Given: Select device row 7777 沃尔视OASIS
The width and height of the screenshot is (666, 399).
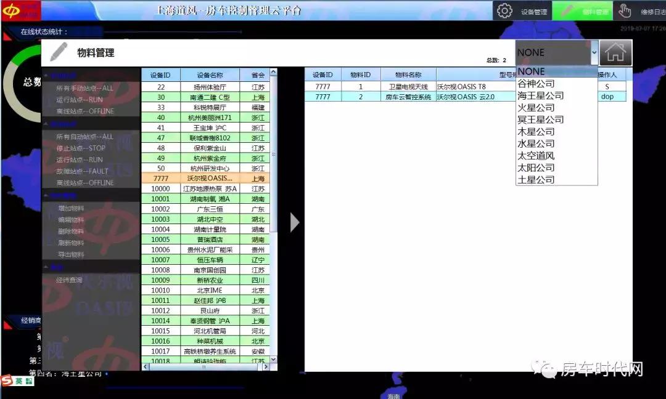Looking at the screenshot, I should [205, 179].
